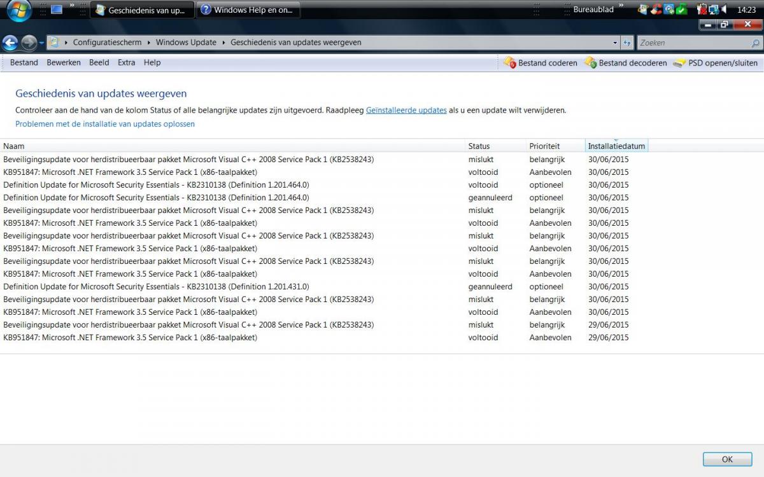Open the Help menu
Screen dimensions: 764x477
pyautogui.click(x=152, y=62)
